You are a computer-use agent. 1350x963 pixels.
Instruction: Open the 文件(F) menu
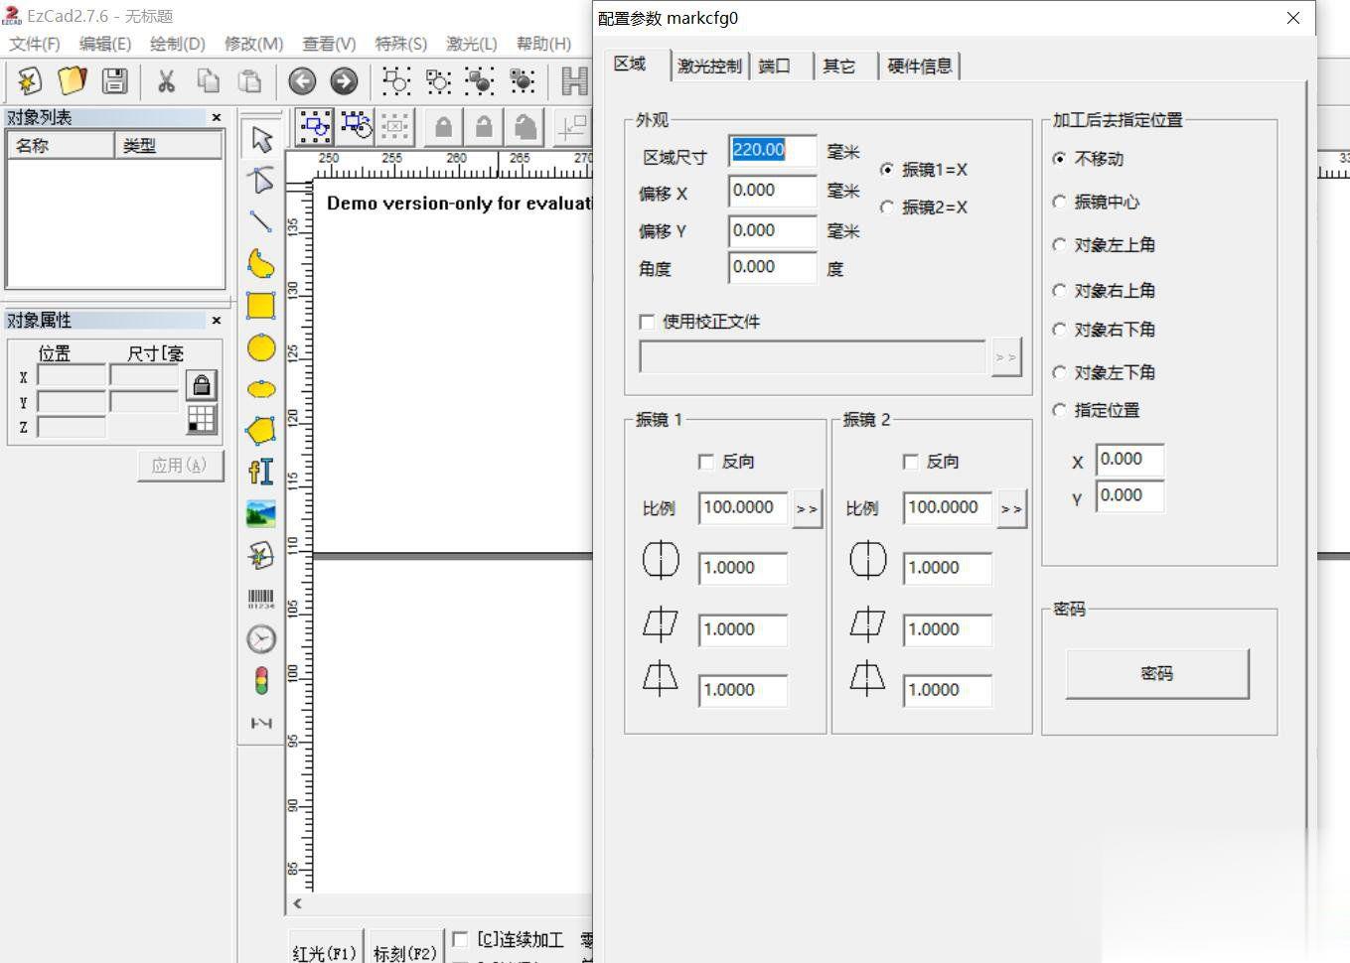[x=35, y=44]
